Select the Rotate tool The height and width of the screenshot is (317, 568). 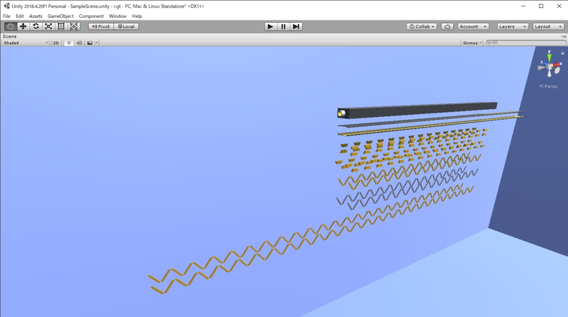coord(36,27)
